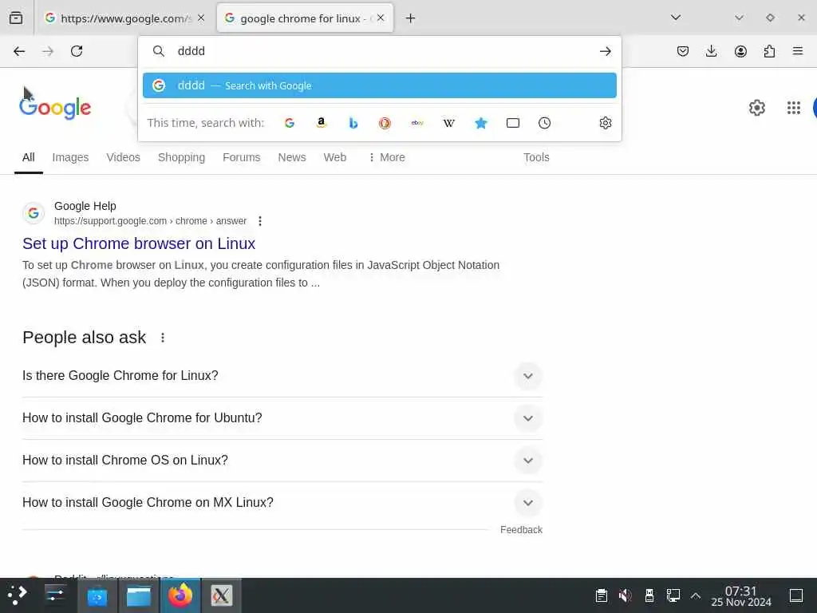The height and width of the screenshot is (613, 817).
Task: Switch to Shopping results tab
Action: 181,157
